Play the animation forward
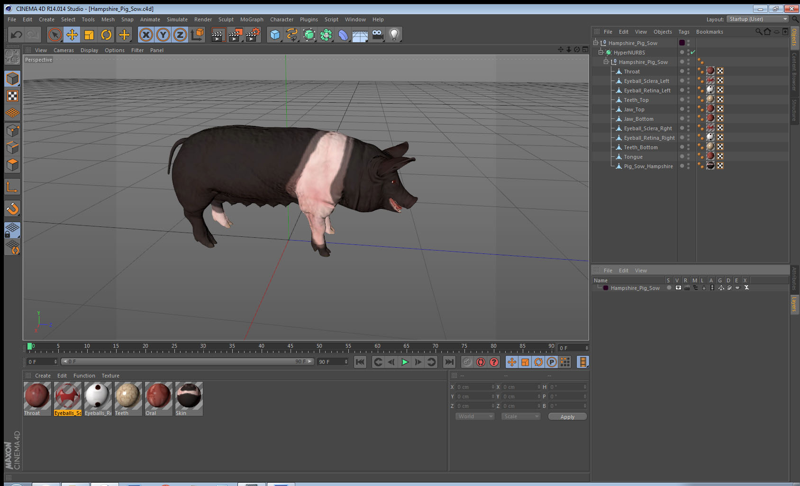The height and width of the screenshot is (486, 800). pyautogui.click(x=405, y=362)
